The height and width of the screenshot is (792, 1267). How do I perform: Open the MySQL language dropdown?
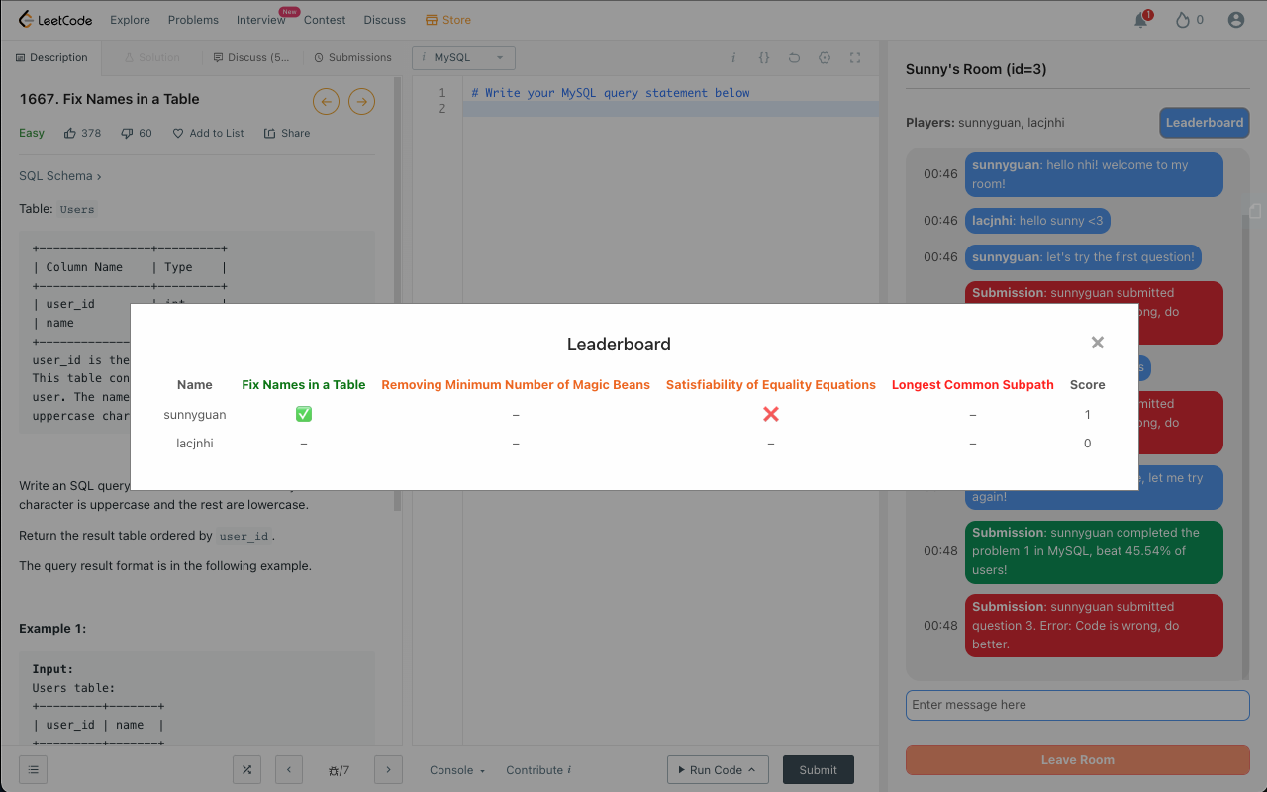[463, 57]
